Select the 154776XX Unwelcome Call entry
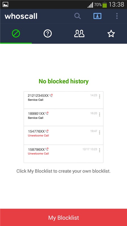 tap(63, 136)
